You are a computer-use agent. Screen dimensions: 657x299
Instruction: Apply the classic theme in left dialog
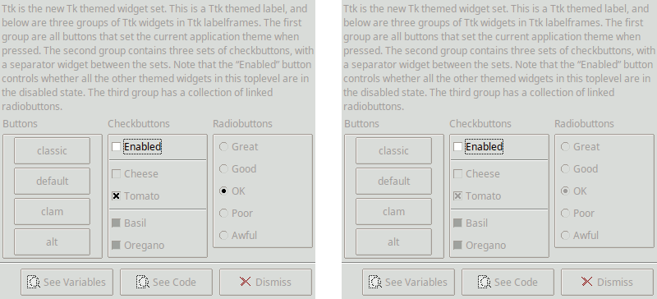click(x=52, y=150)
